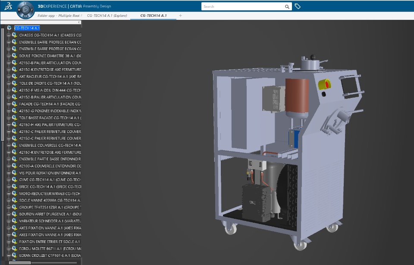
Task: Click the search magnifier icon
Action: [x=287, y=6]
